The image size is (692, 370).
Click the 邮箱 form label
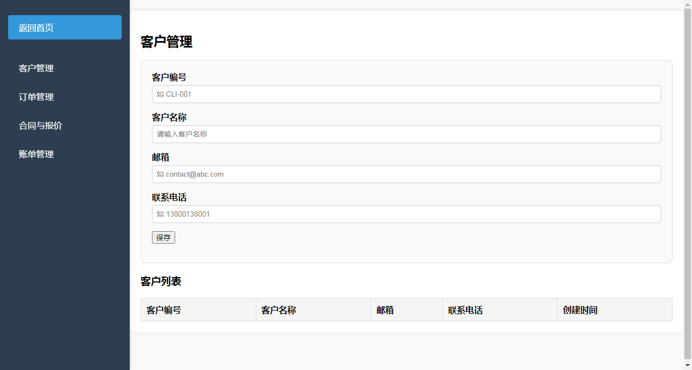click(161, 158)
